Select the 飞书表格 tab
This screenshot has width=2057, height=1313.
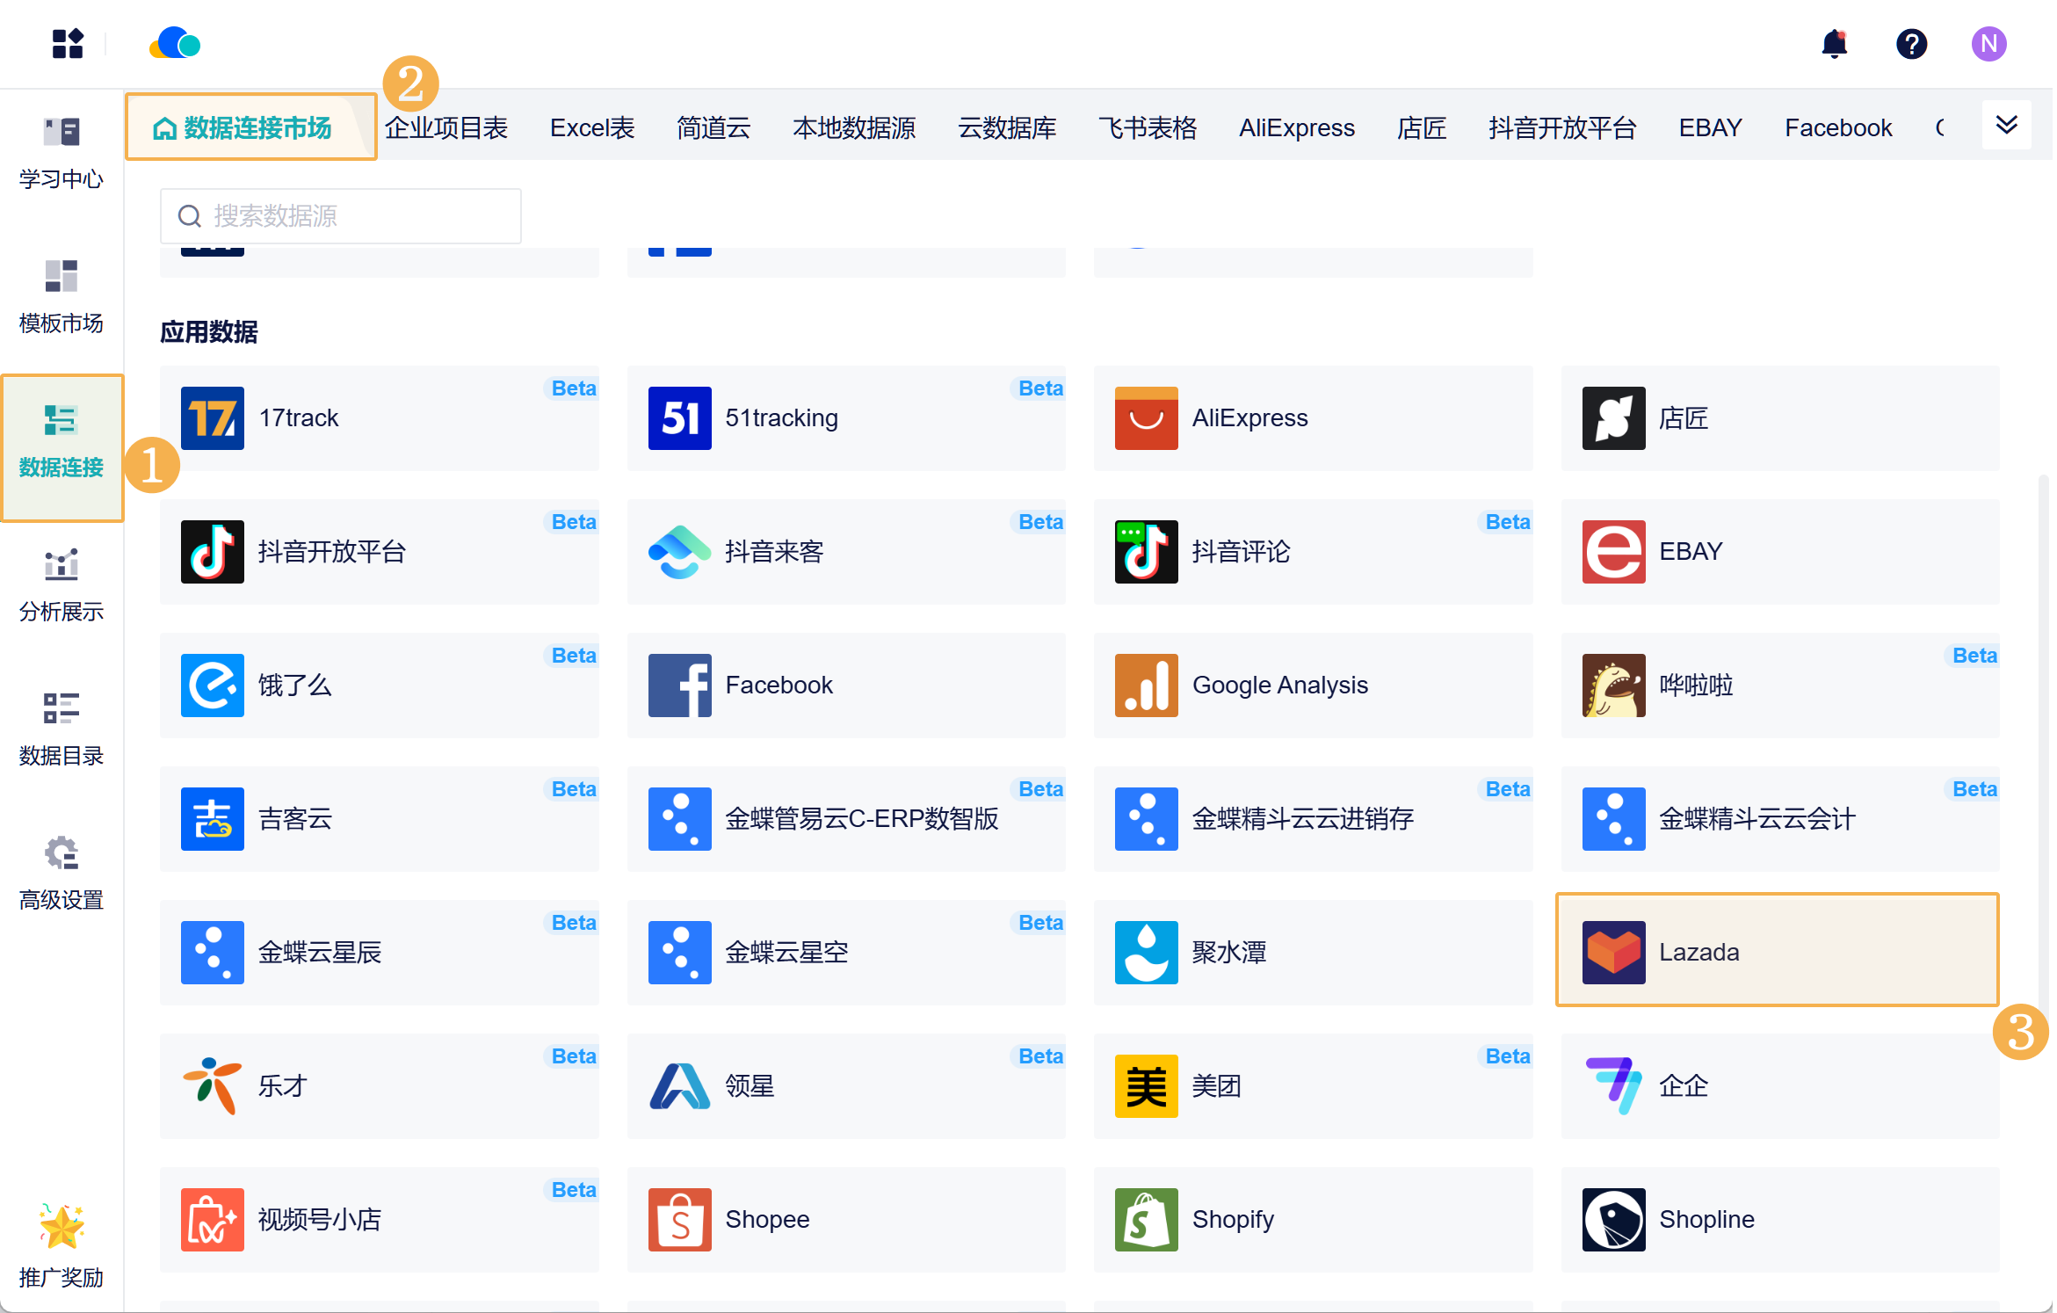1148,128
